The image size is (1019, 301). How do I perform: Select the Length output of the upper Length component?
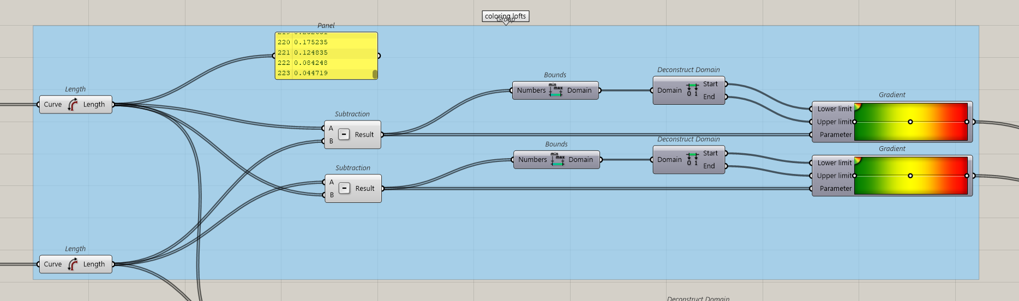click(x=94, y=105)
